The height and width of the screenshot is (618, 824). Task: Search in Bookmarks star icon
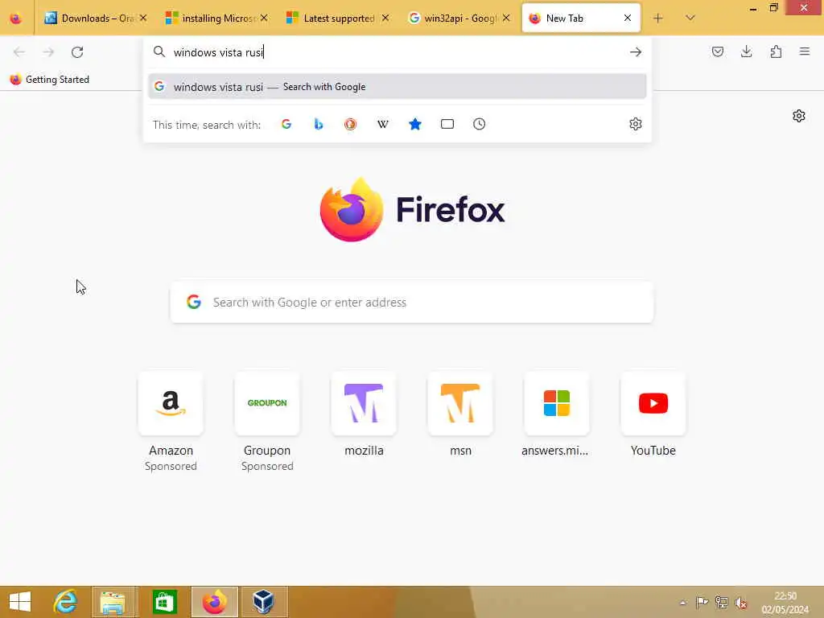click(415, 124)
